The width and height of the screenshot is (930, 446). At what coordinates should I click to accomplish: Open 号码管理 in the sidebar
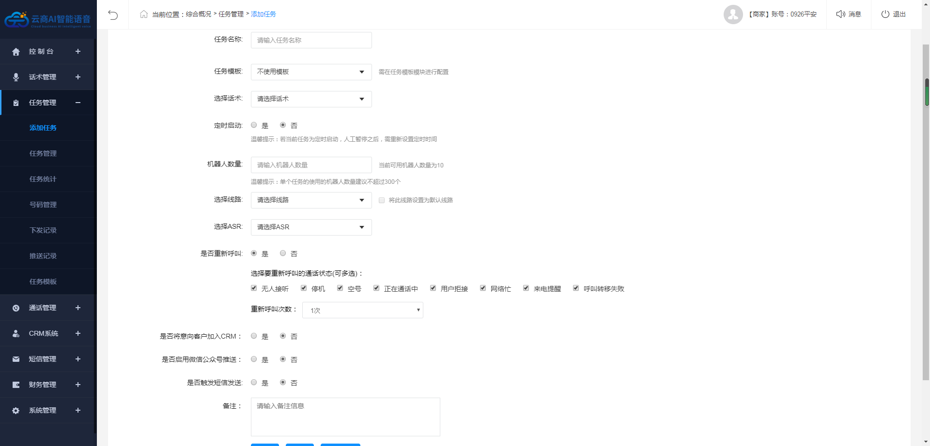(x=43, y=205)
